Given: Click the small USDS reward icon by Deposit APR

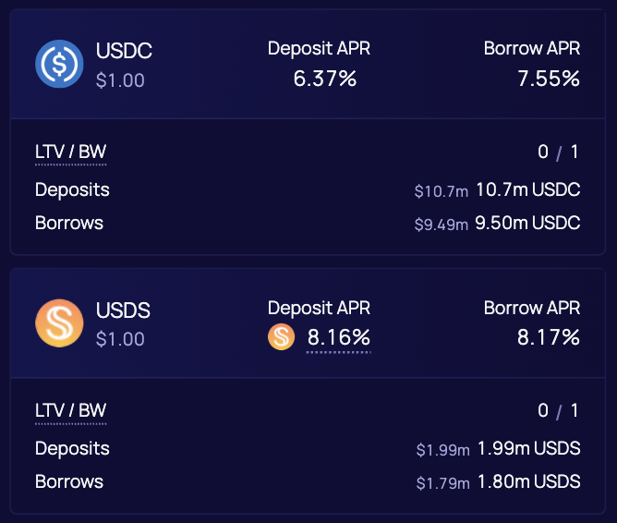Looking at the screenshot, I should 281,337.
